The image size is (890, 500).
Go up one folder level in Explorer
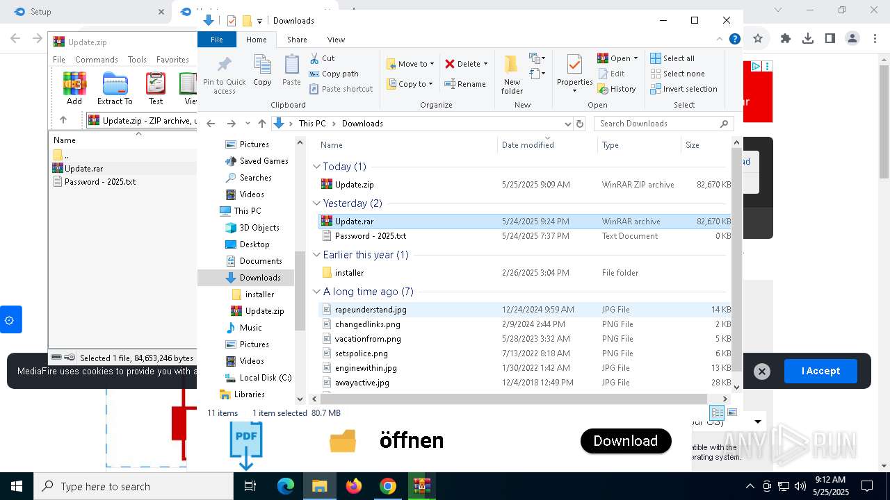[261, 124]
